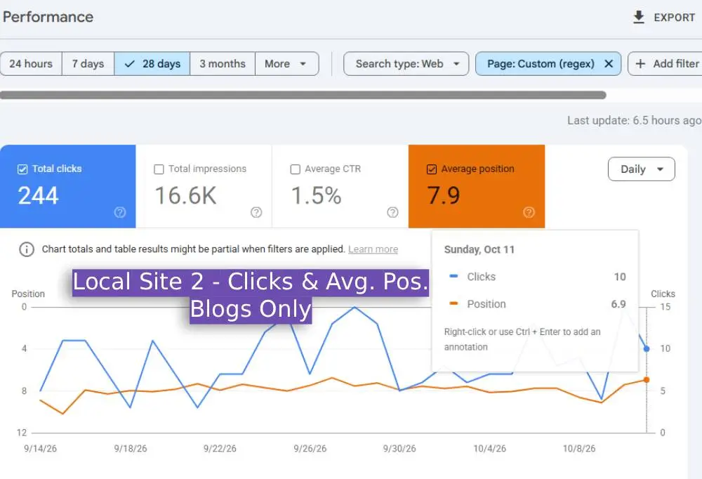Click the 9/26/26 date axis label
This screenshot has height=479, width=702.
point(310,449)
